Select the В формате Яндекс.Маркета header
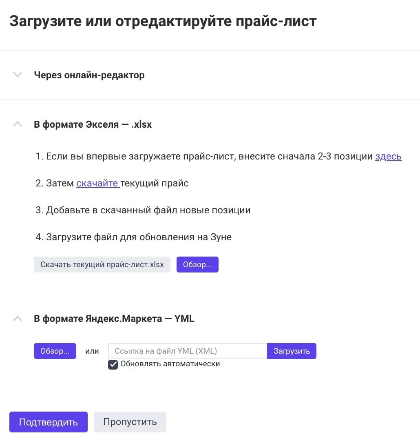This screenshot has height=443, width=420. point(114,319)
